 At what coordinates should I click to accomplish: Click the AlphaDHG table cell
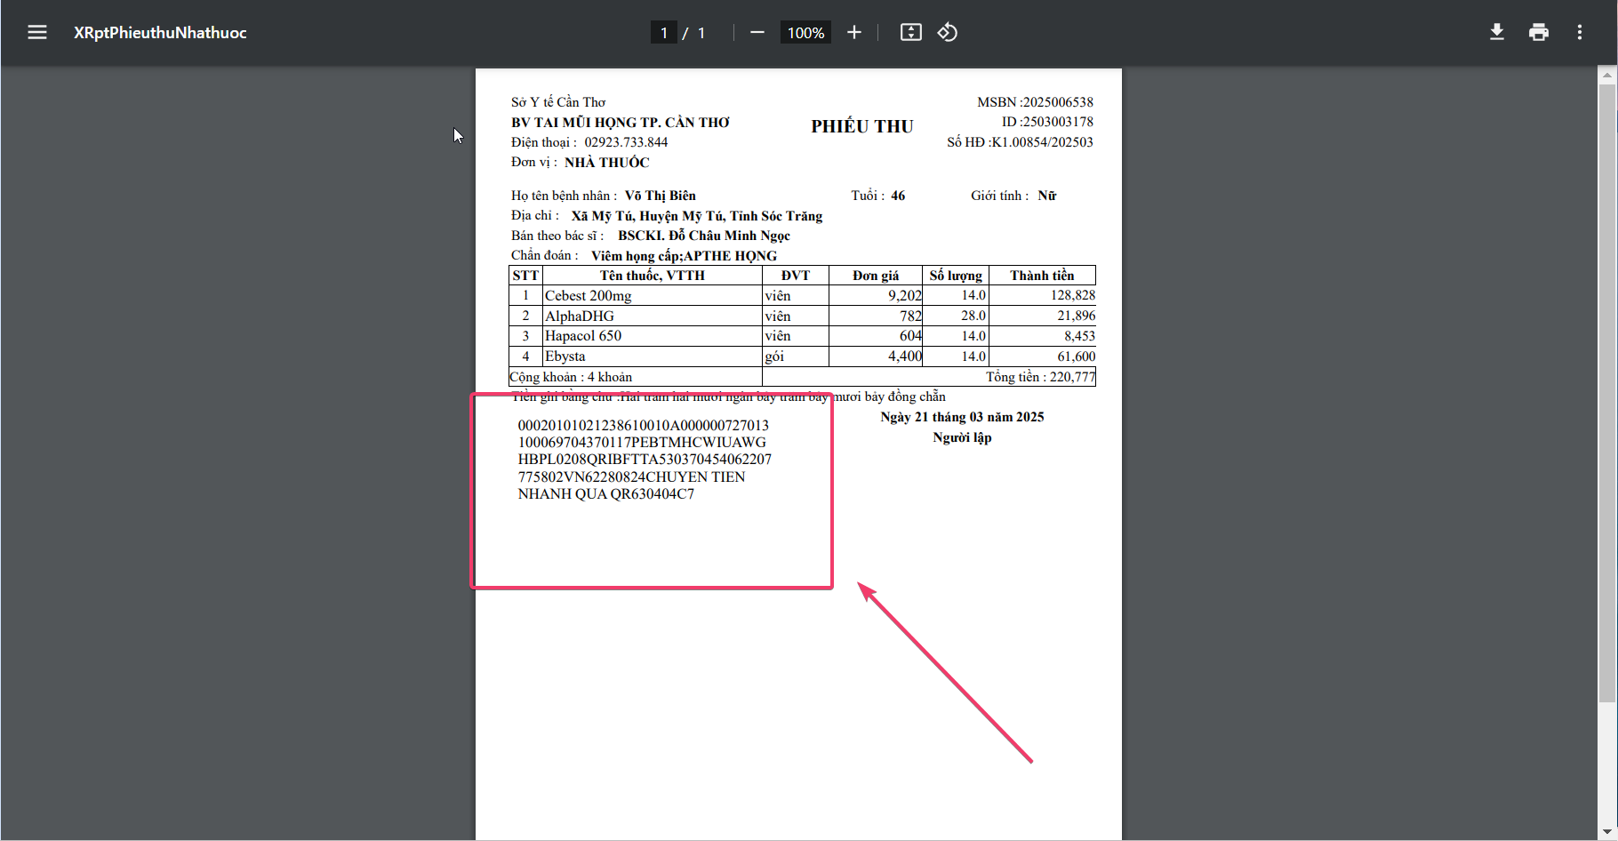653,316
